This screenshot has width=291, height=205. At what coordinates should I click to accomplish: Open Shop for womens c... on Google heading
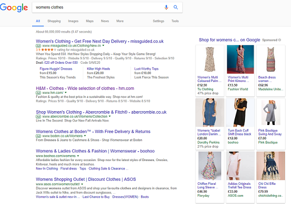(230, 40)
